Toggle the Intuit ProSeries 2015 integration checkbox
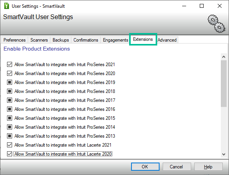229x175 pixels. (9, 118)
